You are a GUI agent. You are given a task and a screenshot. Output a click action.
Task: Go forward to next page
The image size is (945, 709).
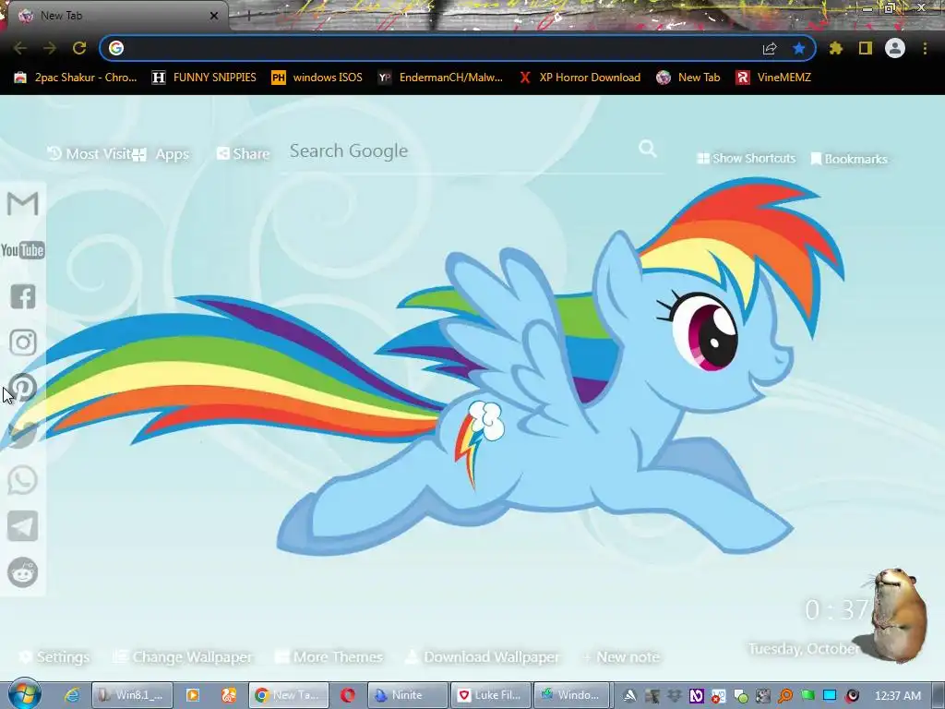(x=50, y=48)
